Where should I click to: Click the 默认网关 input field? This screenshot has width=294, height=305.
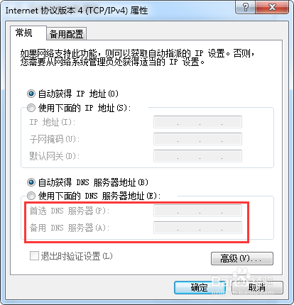tap(197, 156)
